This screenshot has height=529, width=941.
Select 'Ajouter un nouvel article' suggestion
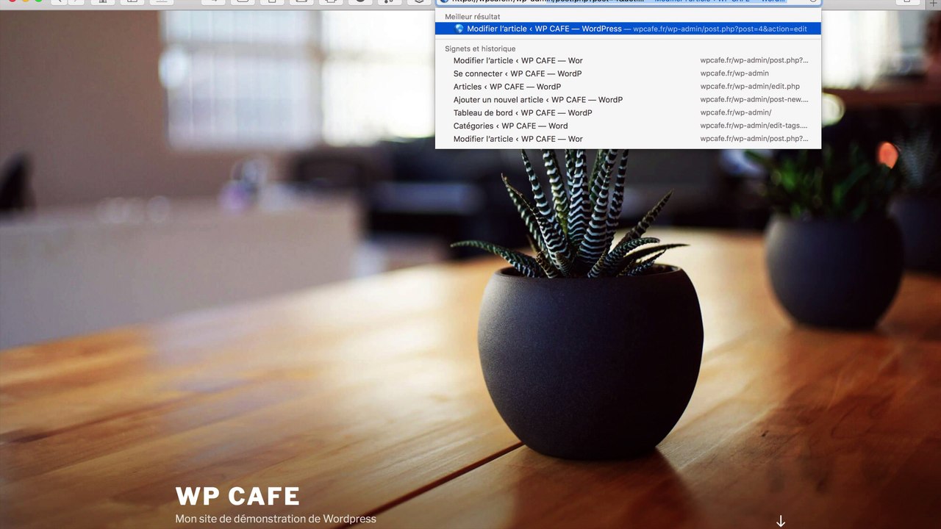628,100
